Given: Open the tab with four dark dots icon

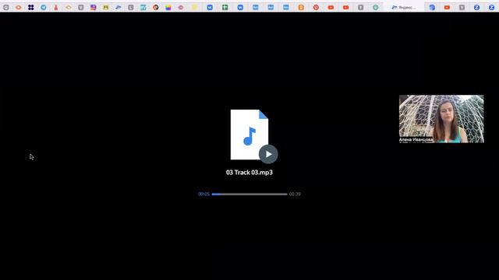Looking at the screenshot, I should [x=31, y=7].
